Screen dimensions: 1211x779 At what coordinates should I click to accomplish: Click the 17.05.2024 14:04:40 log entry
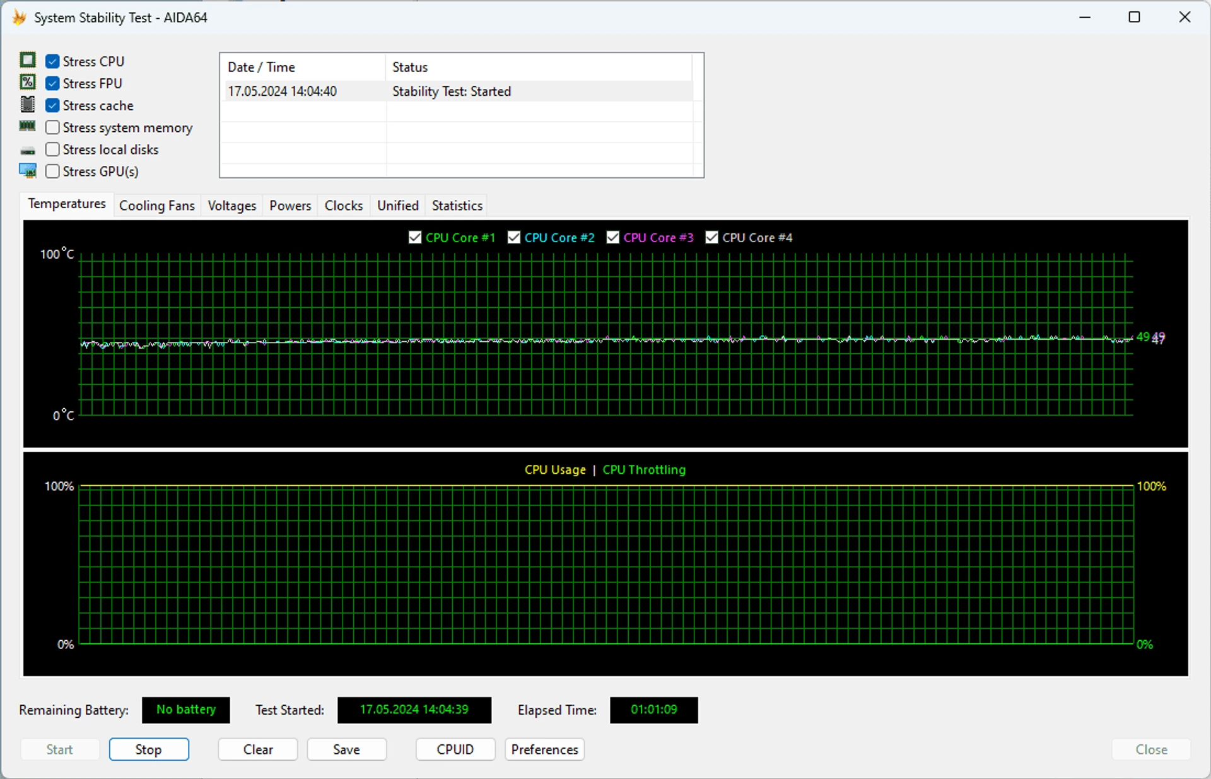[x=283, y=91]
